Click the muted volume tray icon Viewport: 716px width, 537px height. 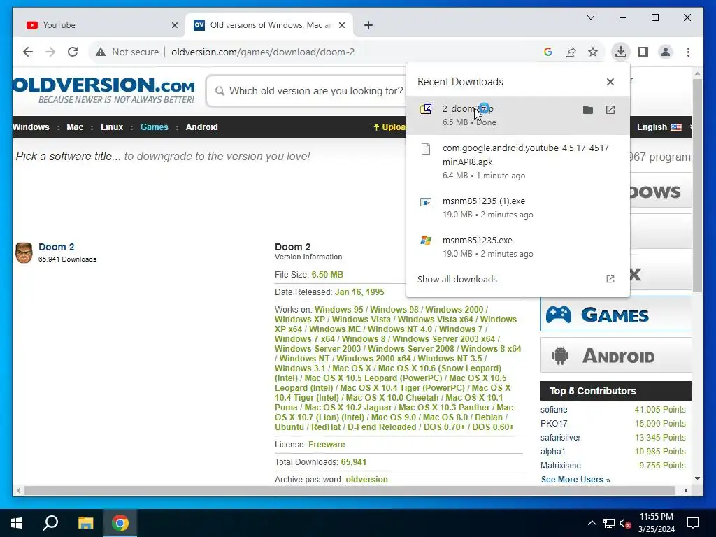pyautogui.click(x=625, y=523)
